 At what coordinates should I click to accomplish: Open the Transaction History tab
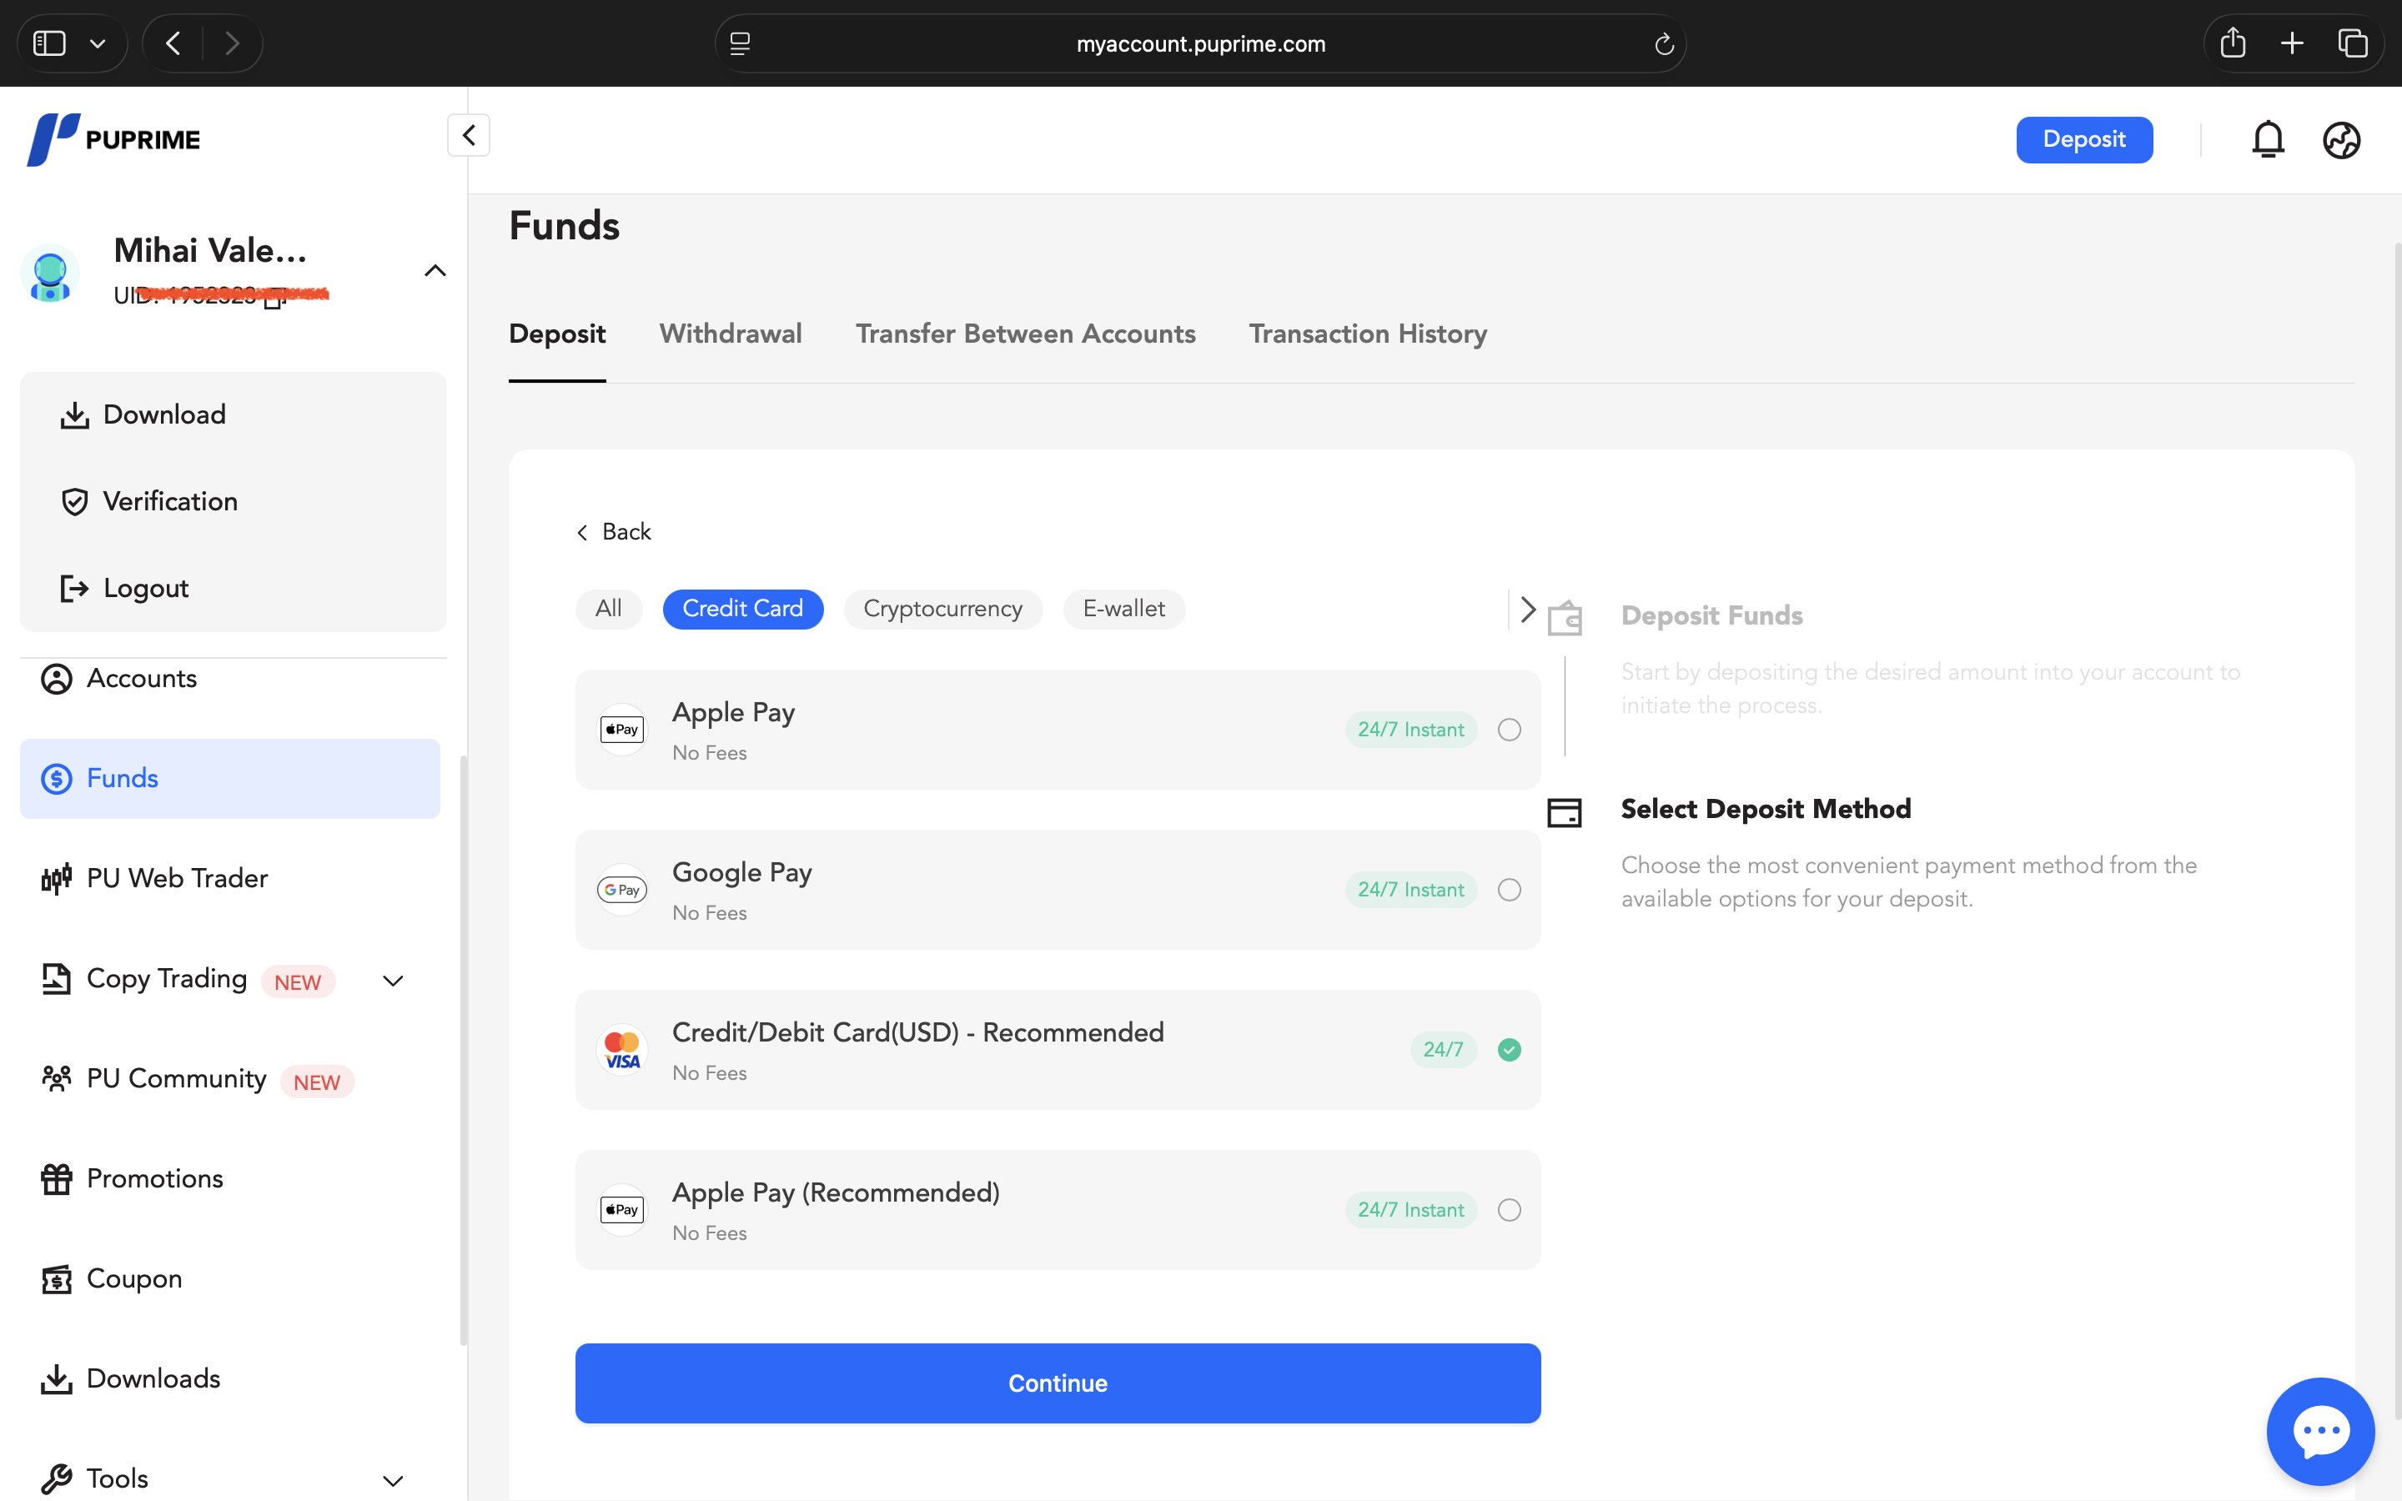pyautogui.click(x=1368, y=334)
